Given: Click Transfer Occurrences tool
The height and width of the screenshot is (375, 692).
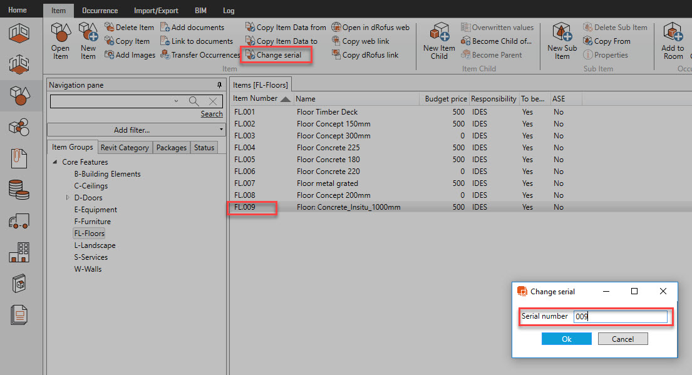Looking at the screenshot, I should [x=200, y=55].
